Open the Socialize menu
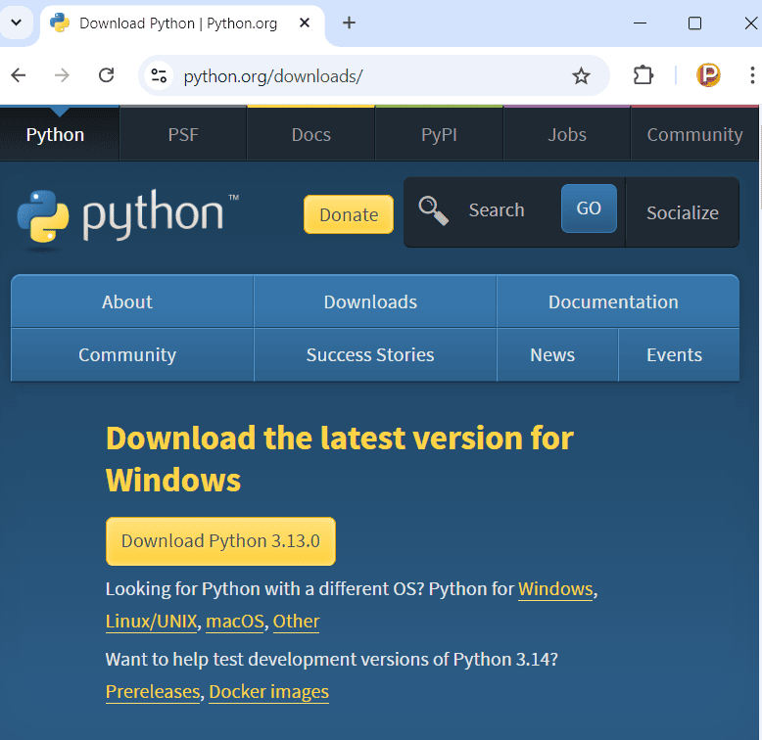The width and height of the screenshot is (762, 740). pyautogui.click(x=683, y=212)
